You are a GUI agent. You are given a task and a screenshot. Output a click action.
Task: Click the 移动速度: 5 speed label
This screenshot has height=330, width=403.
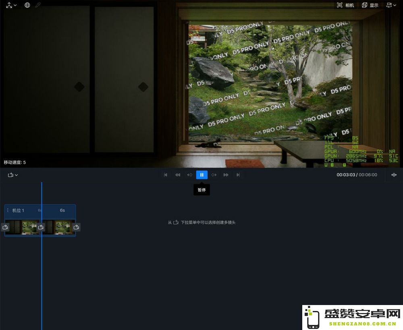[x=15, y=162]
